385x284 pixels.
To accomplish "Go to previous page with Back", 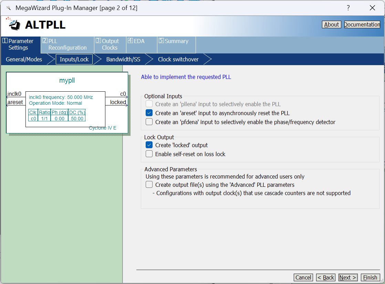I will 326,277.
